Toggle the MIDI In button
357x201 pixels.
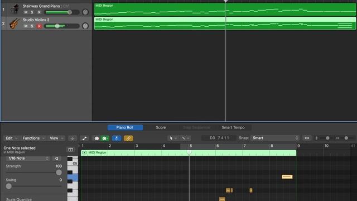pos(97,138)
